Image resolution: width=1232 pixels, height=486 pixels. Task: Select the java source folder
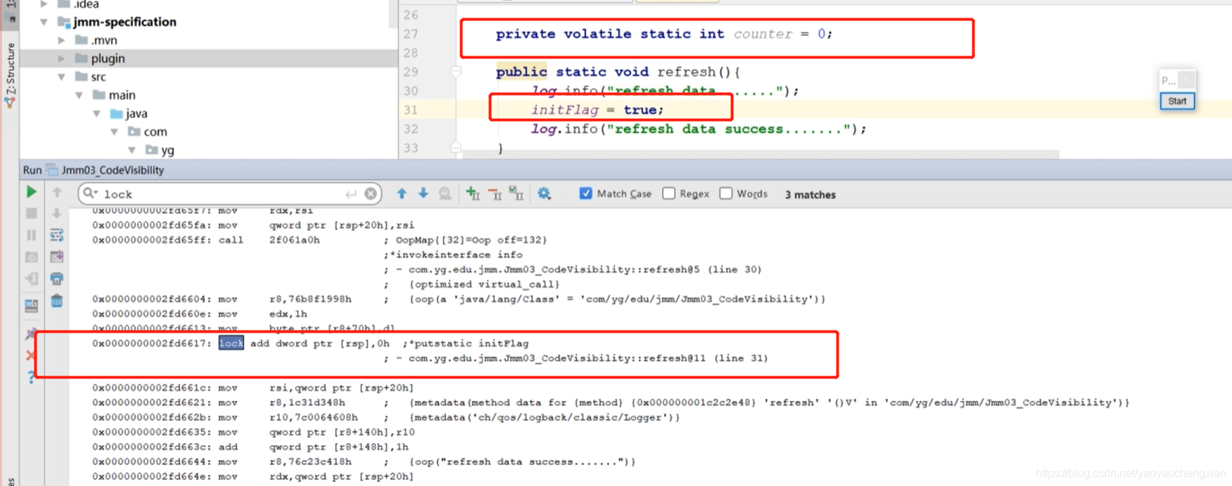[136, 113]
